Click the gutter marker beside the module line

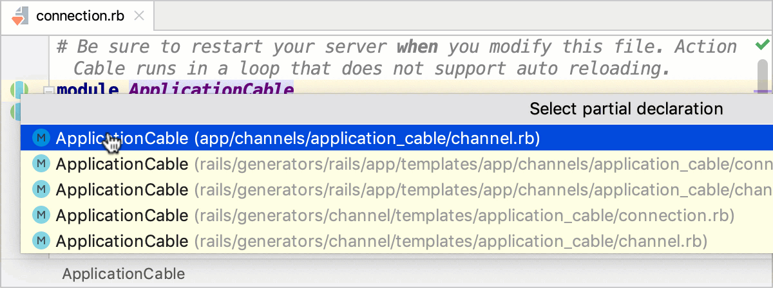point(19,89)
